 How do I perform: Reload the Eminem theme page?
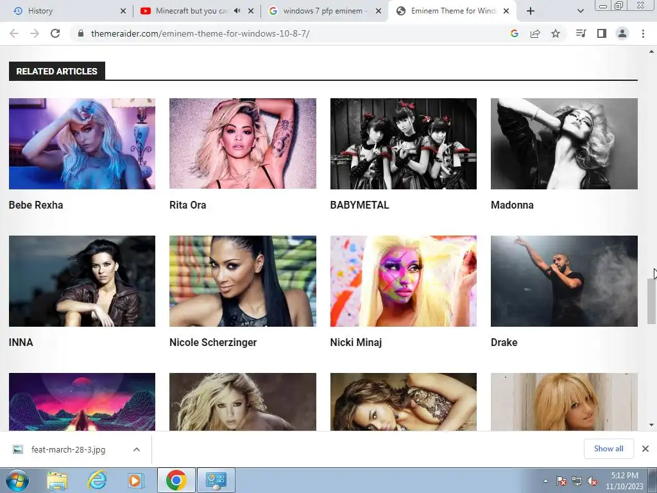[55, 33]
